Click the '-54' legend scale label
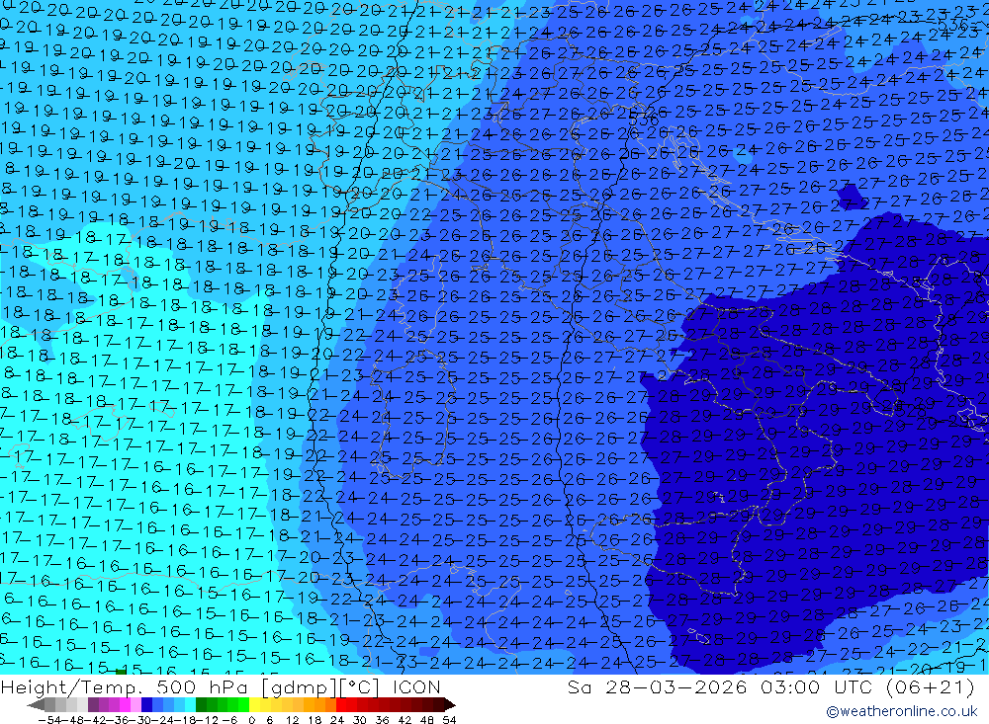Image resolution: width=989 pixels, height=724 pixels. [49, 720]
